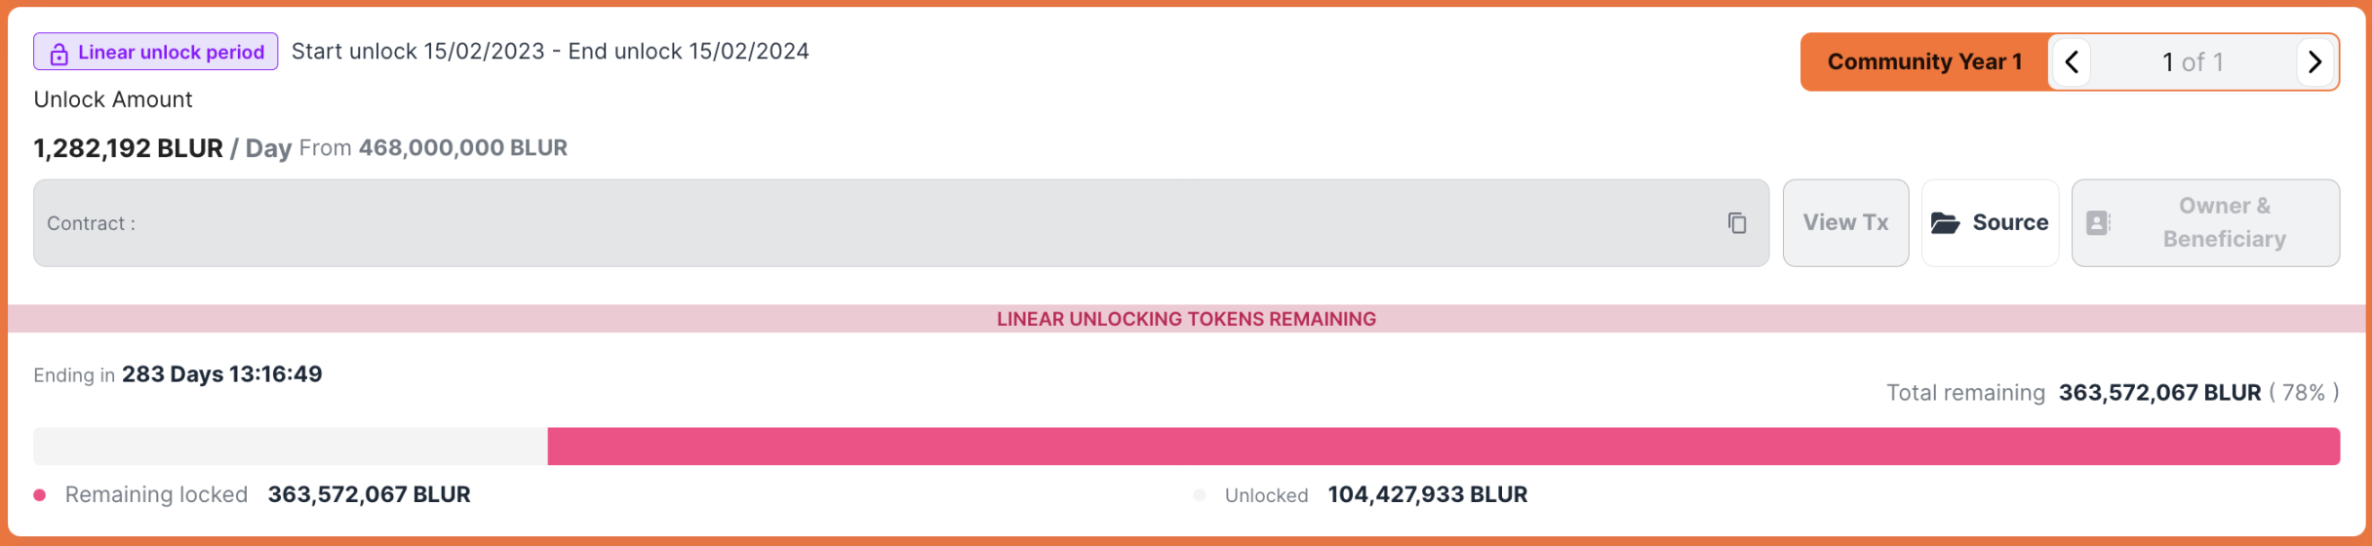Copy the contract address with clipboard icon
This screenshot has height=546, width=2372.
click(x=1737, y=223)
